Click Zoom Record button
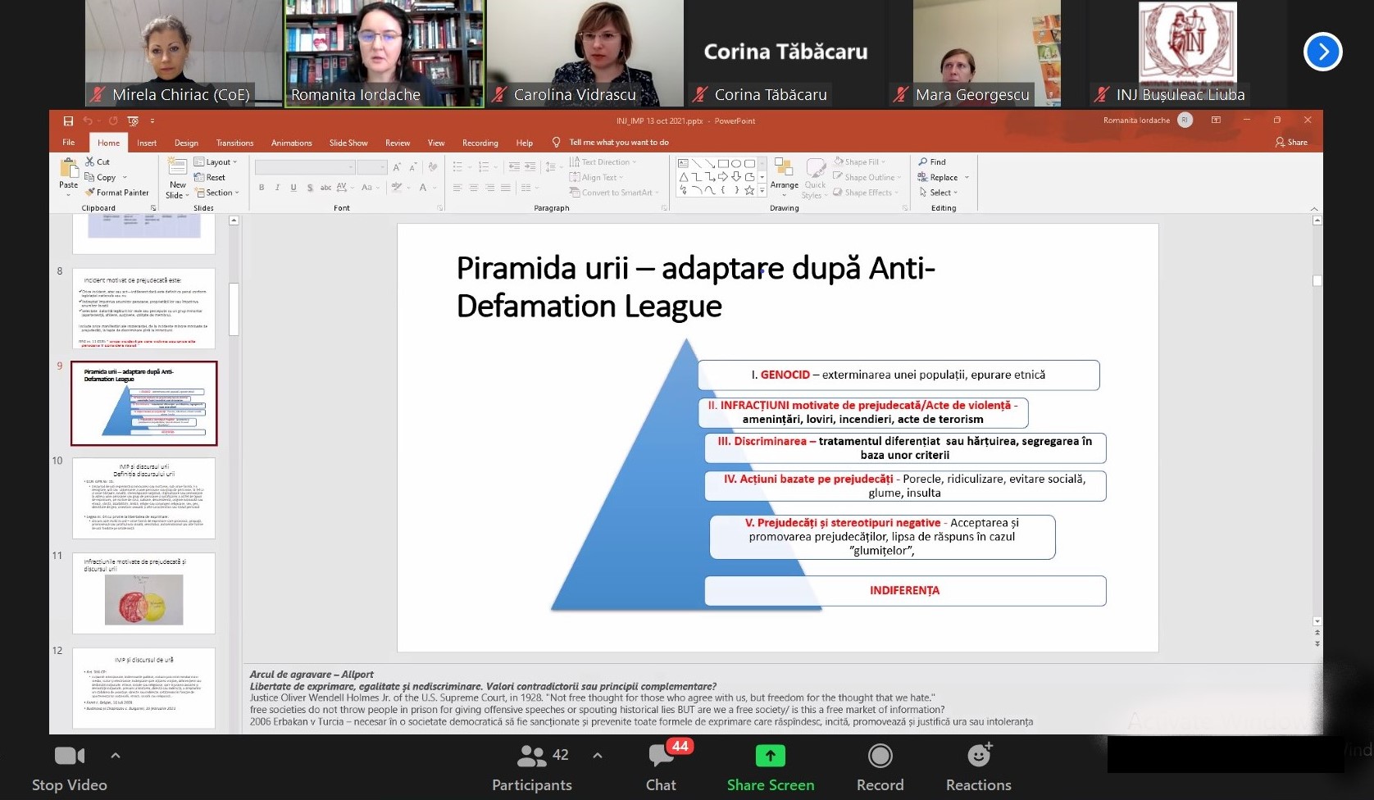 pyautogui.click(x=880, y=768)
